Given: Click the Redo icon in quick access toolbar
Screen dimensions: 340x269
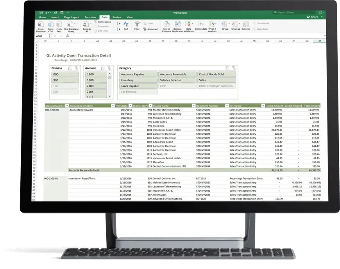Looking at the screenshot, I should pos(55,12).
